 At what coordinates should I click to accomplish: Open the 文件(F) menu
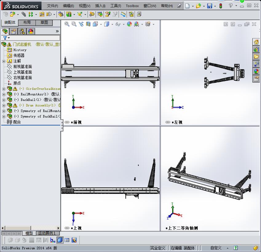coord(53,6)
